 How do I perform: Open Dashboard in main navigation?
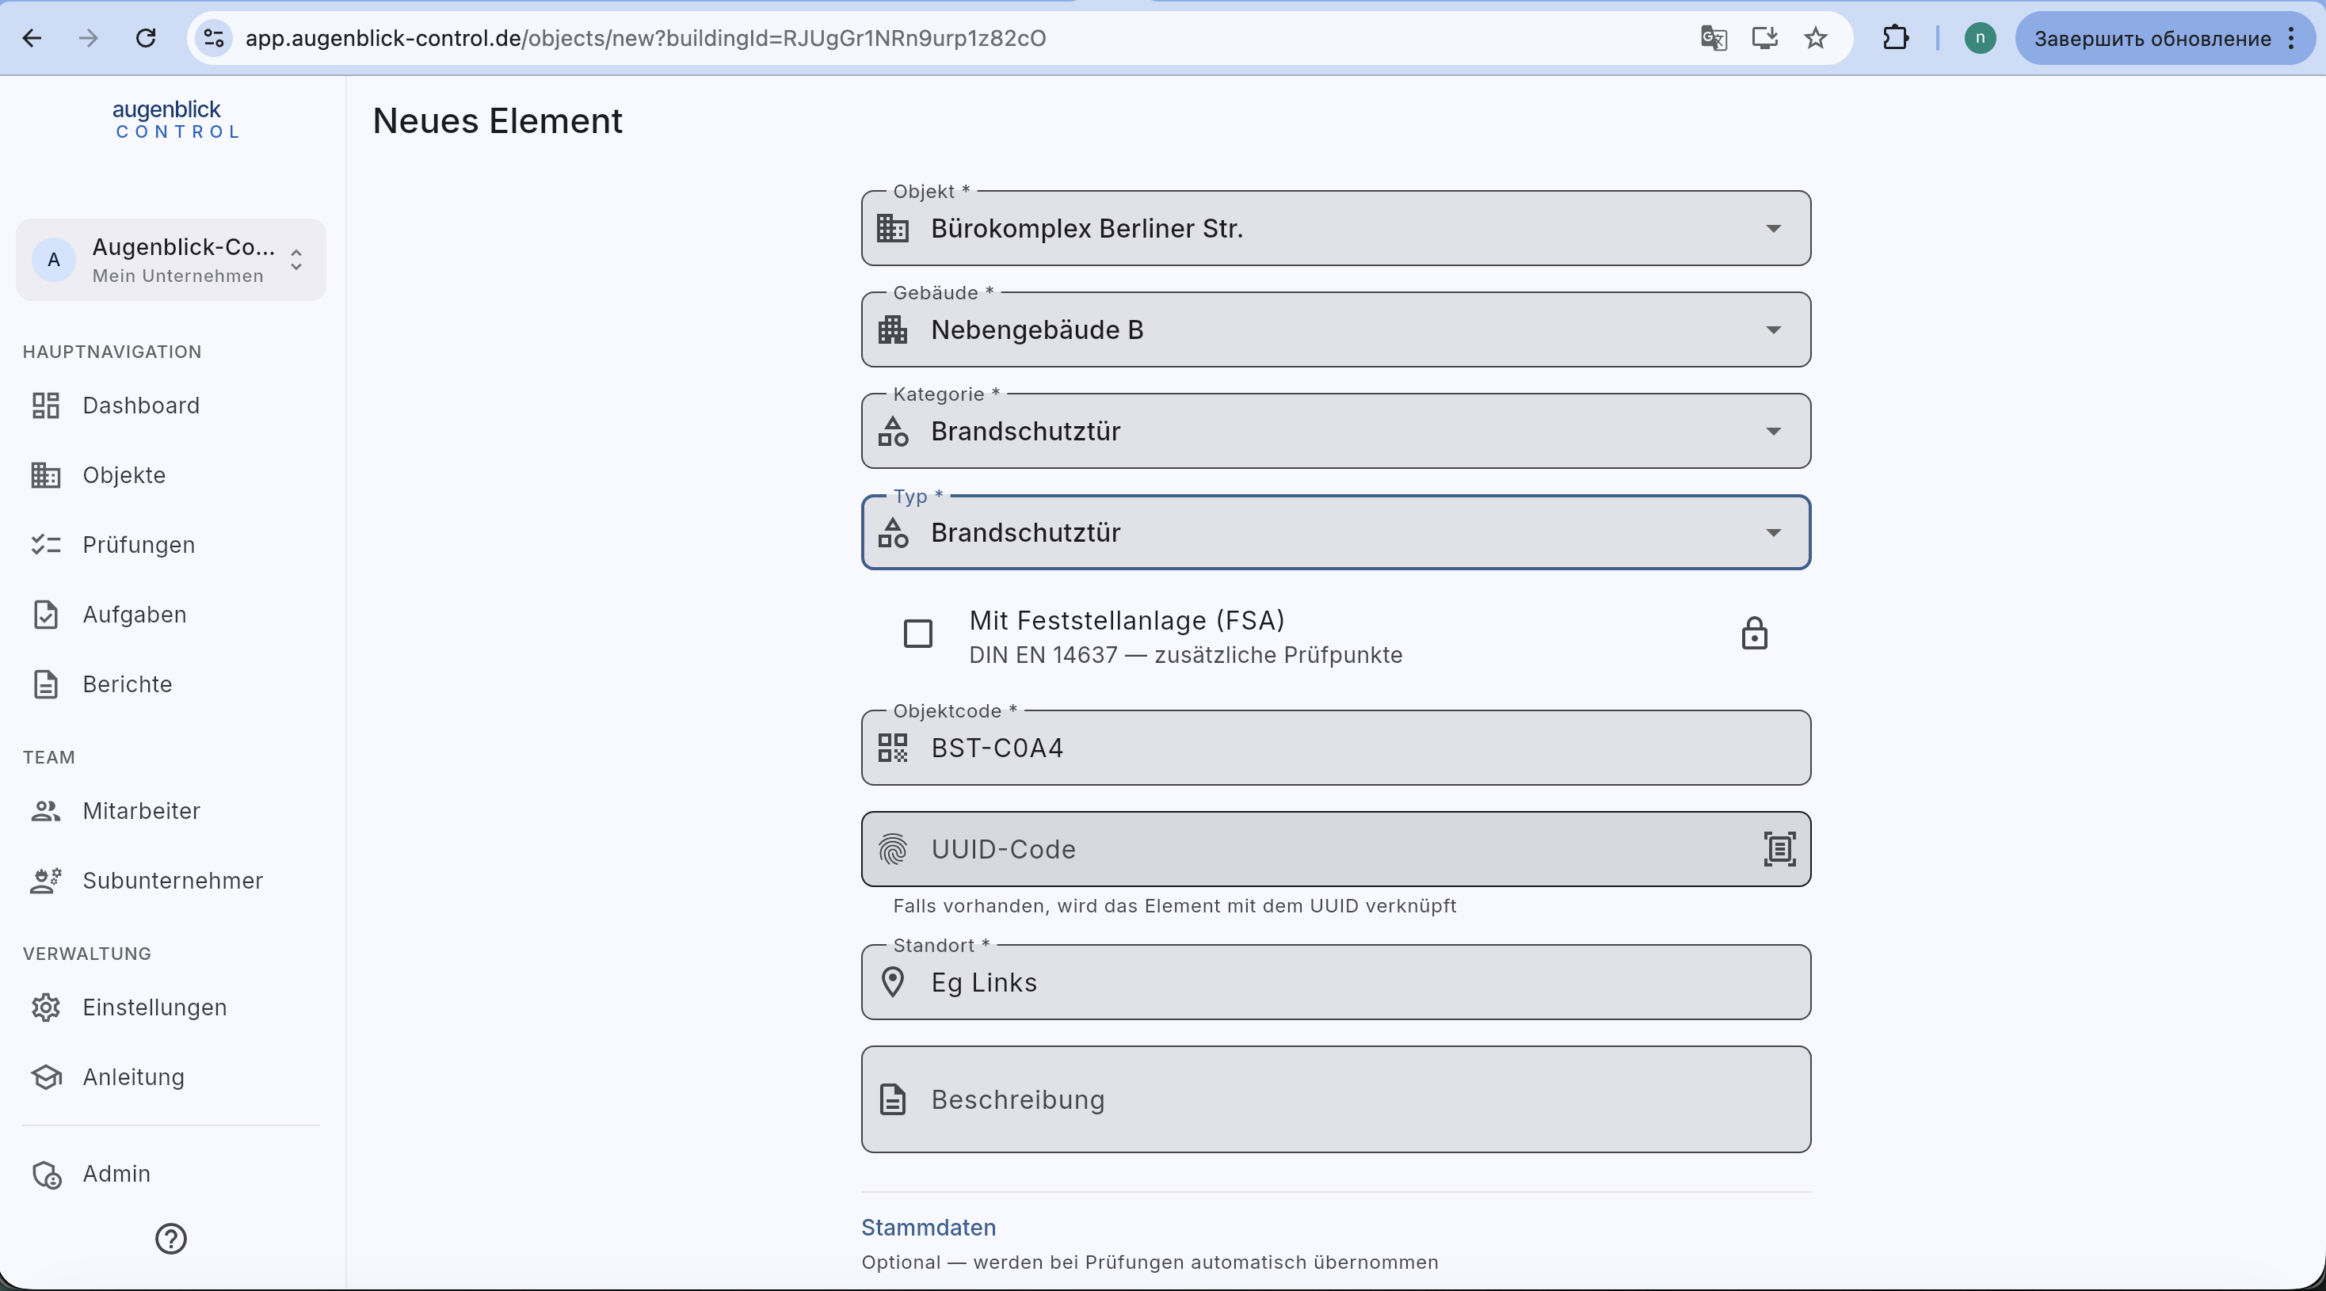coord(172,406)
